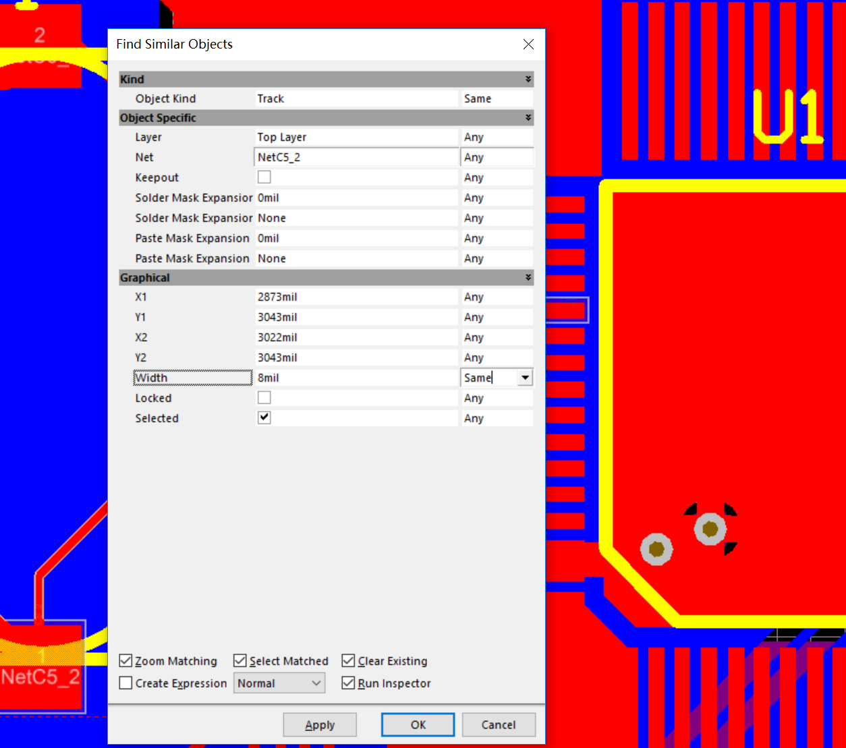Toggle the Keepout checkbox
Screen dimensions: 846x748
pyautogui.click(x=264, y=177)
